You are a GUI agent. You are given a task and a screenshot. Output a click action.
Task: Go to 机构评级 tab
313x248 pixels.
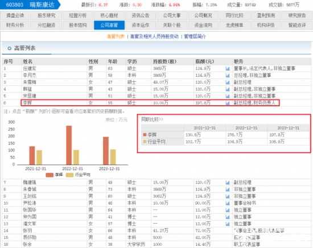(x=266, y=25)
